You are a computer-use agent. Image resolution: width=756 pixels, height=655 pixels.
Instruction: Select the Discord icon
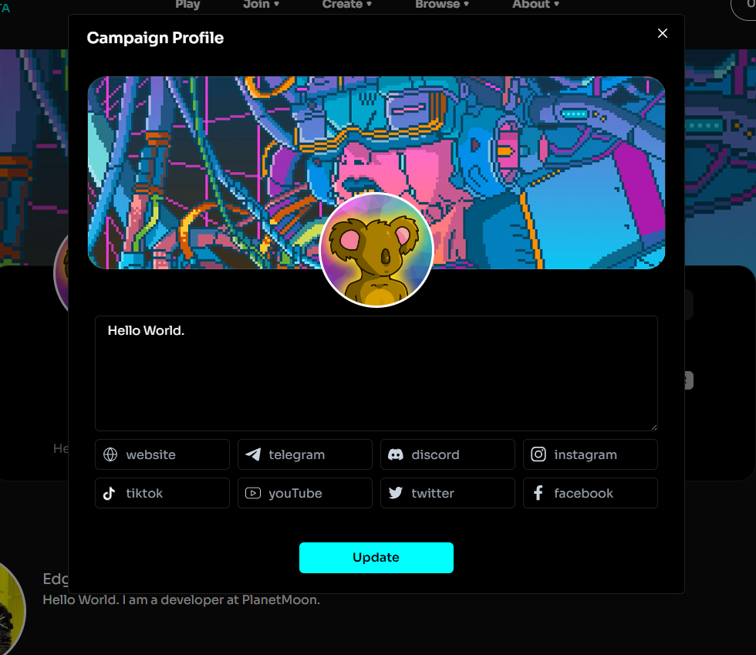(x=396, y=454)
